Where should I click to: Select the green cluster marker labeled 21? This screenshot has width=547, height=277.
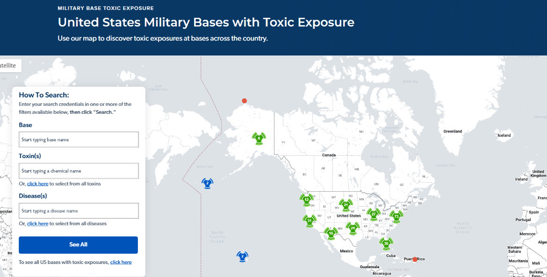[346, 204]
